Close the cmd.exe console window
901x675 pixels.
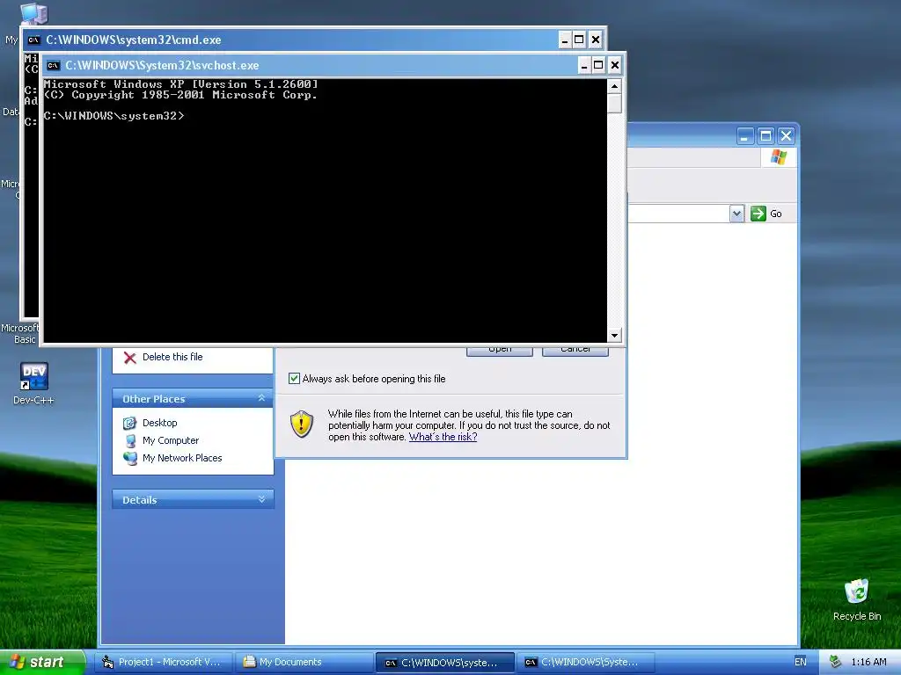coord(596,40)
